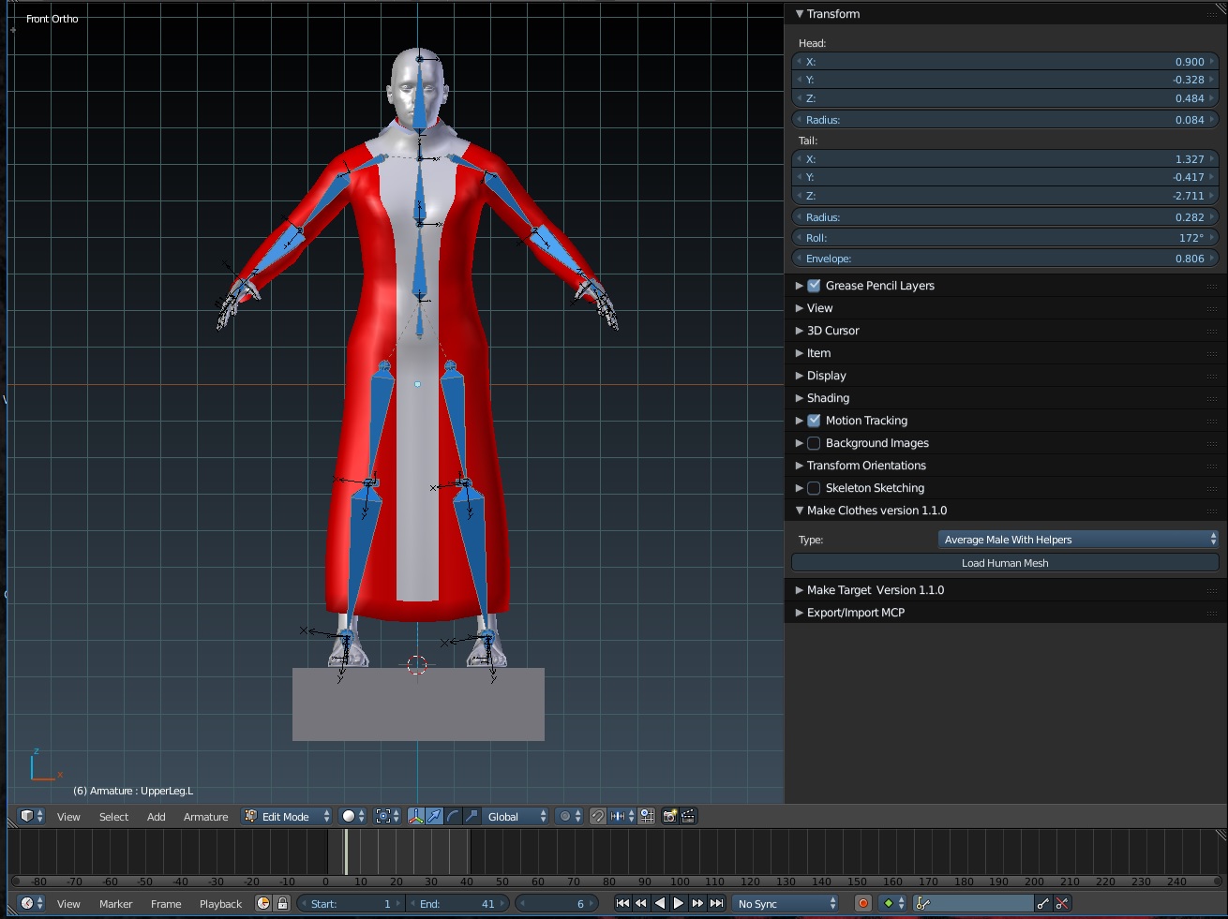Jump to the first frame
The width and height of the screenshot is (1228, 919).
coord(622,903)
